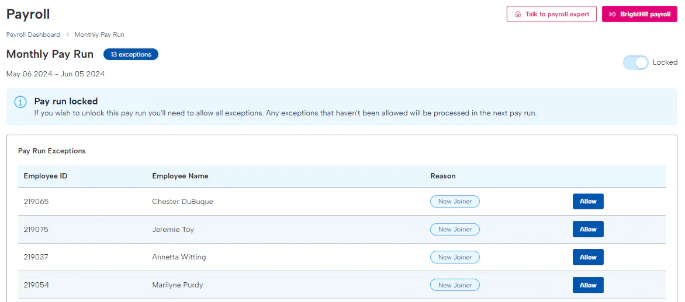Click New Joiner tag for Annetta Witting
The width and height of the screenshot is (685, 302).
455,257
